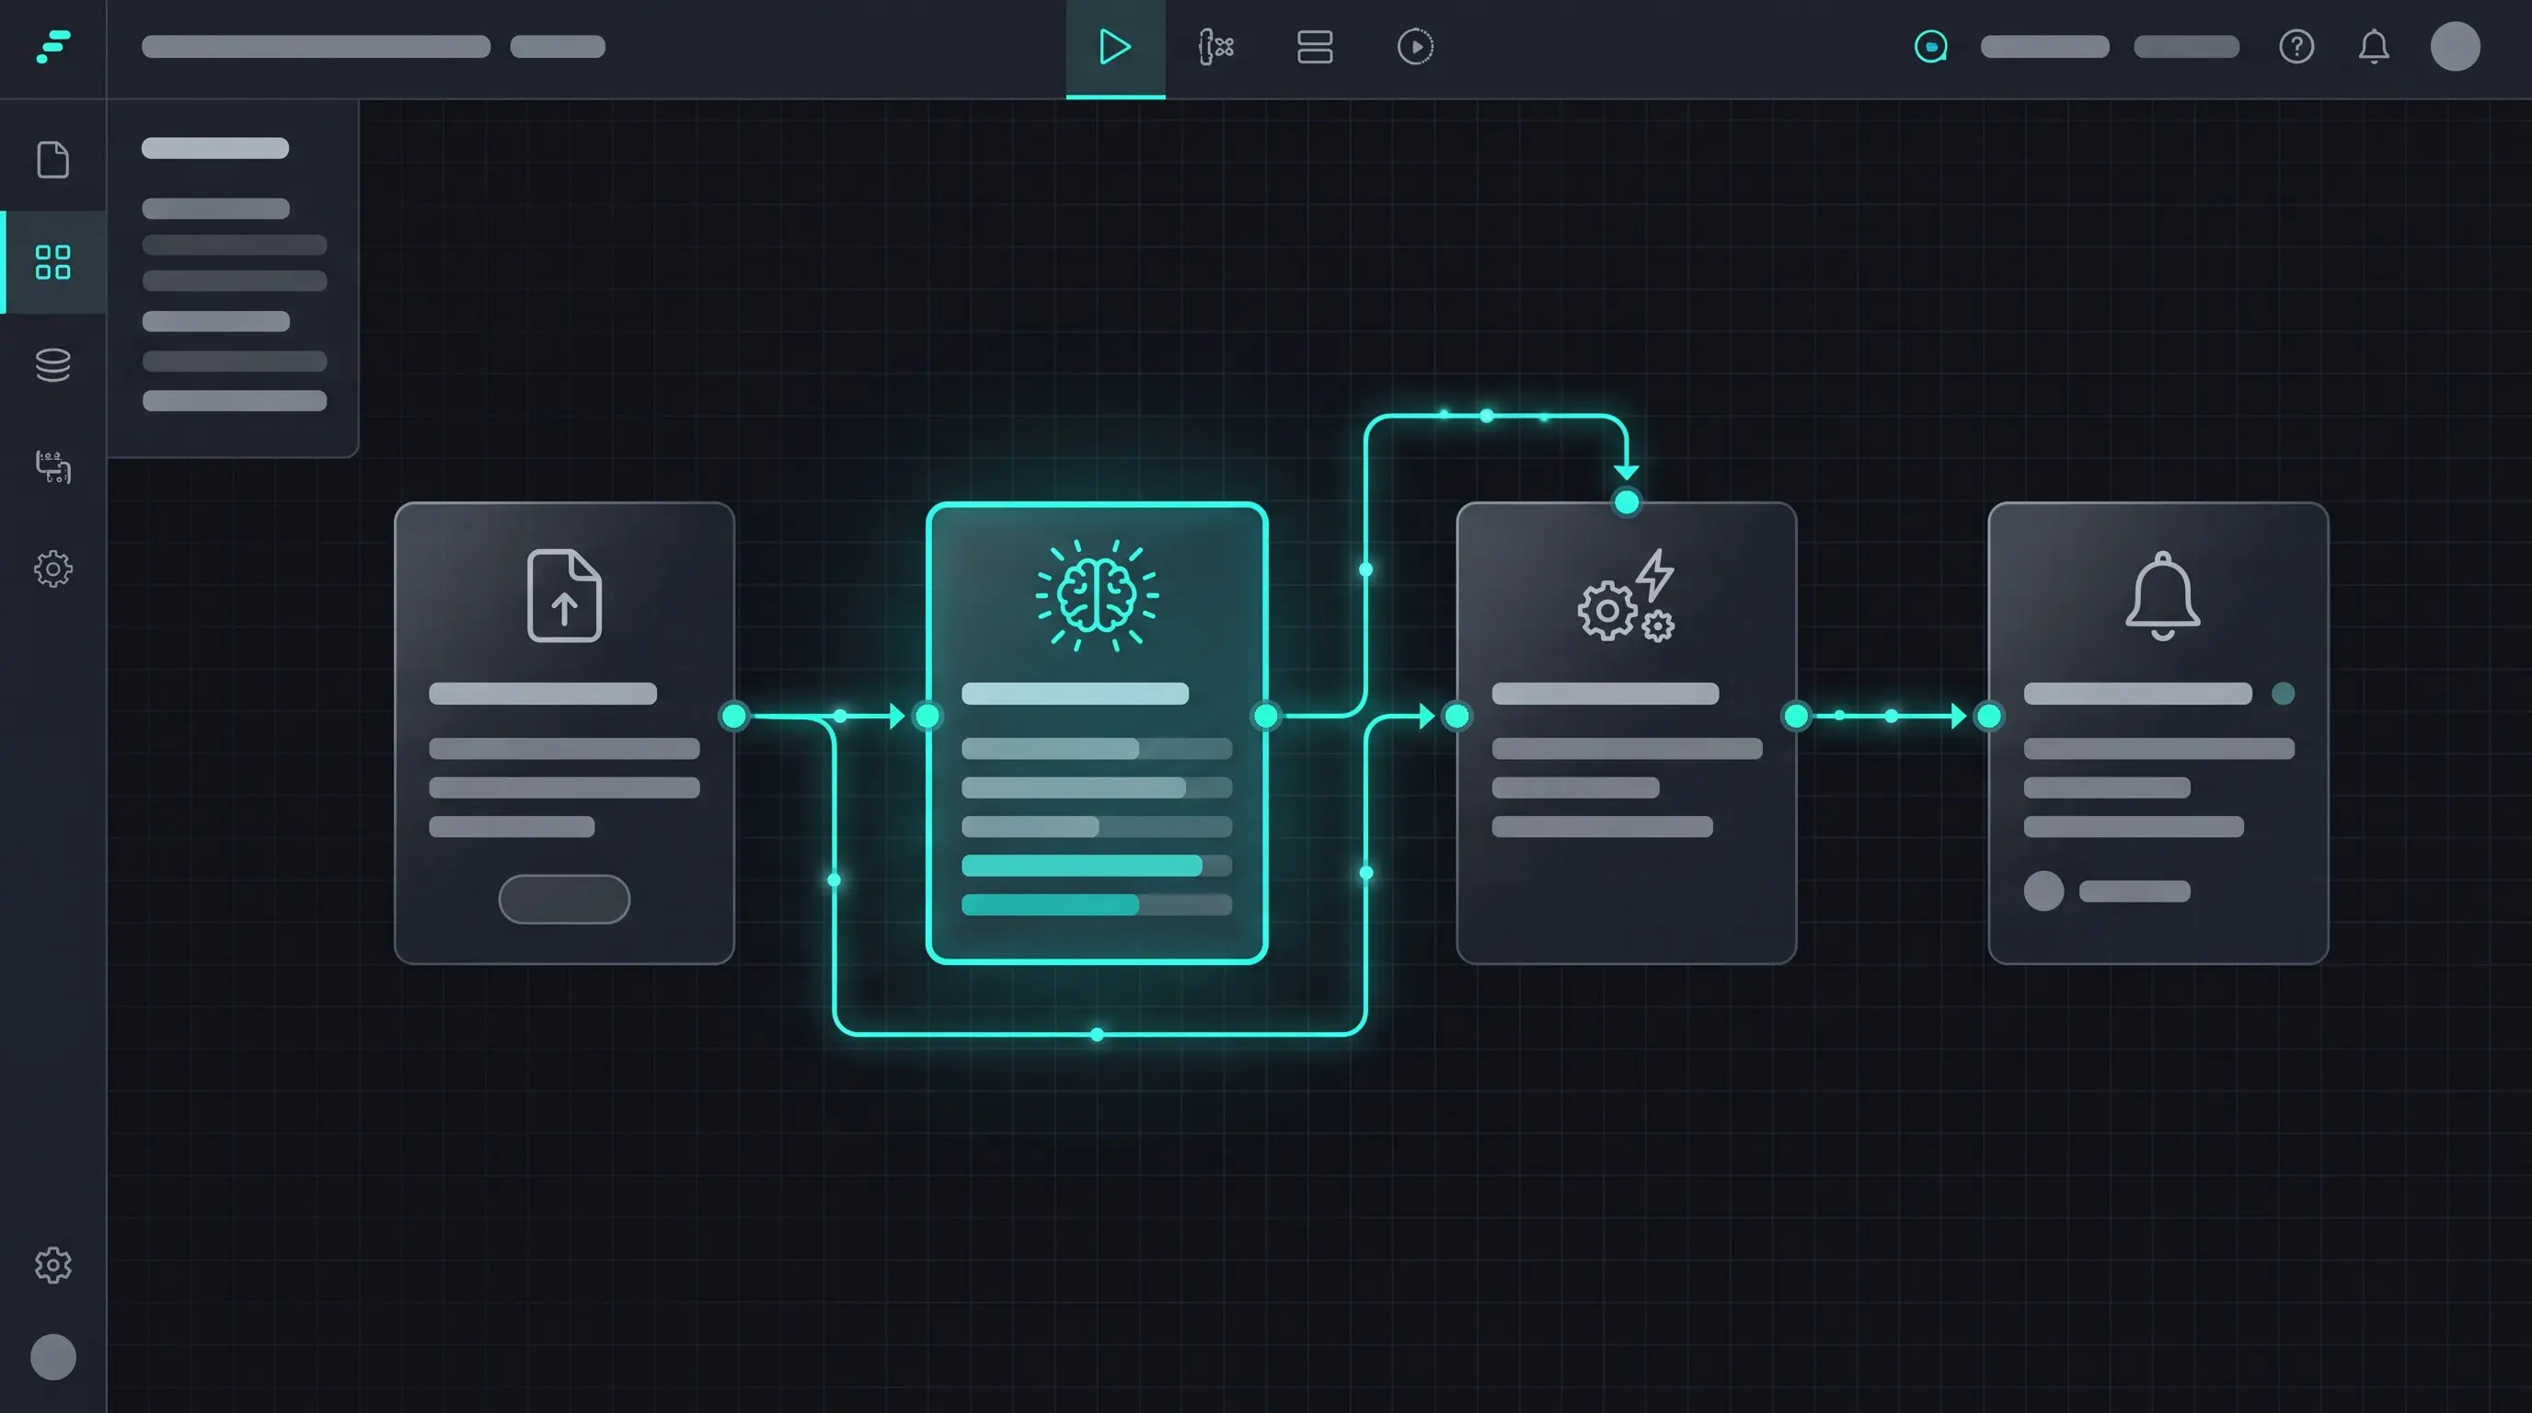Click the app logo in top-left corner
Viewport: 2532px width, 1413px height.
pyautogui.click(x=53, y=47)
